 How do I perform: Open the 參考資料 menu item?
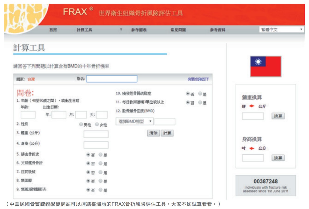point(218,30)
